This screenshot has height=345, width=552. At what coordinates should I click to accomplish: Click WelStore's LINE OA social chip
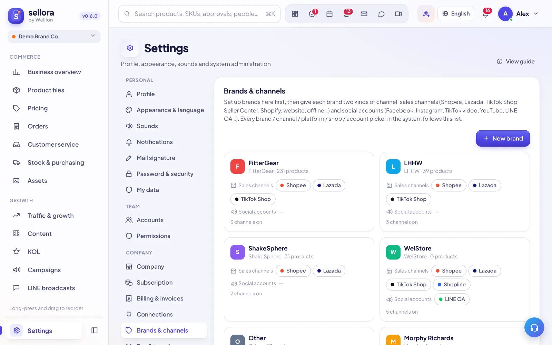[x=452, y=299]
